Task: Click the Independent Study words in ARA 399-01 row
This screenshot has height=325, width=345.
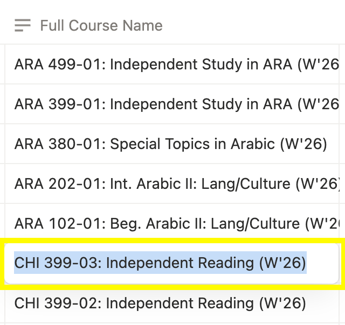Action: pyautogui.click(x=176, y=104)
